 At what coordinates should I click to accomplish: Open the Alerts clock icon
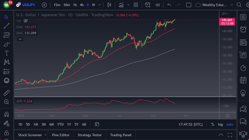(x=243, y=29)
